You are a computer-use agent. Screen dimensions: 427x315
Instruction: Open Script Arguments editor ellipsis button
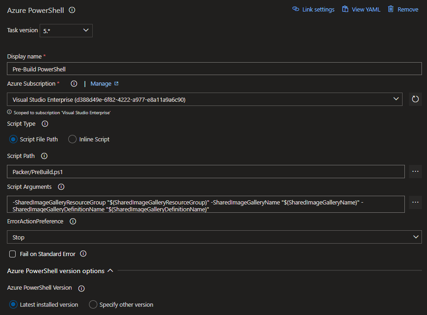(415, 203)
